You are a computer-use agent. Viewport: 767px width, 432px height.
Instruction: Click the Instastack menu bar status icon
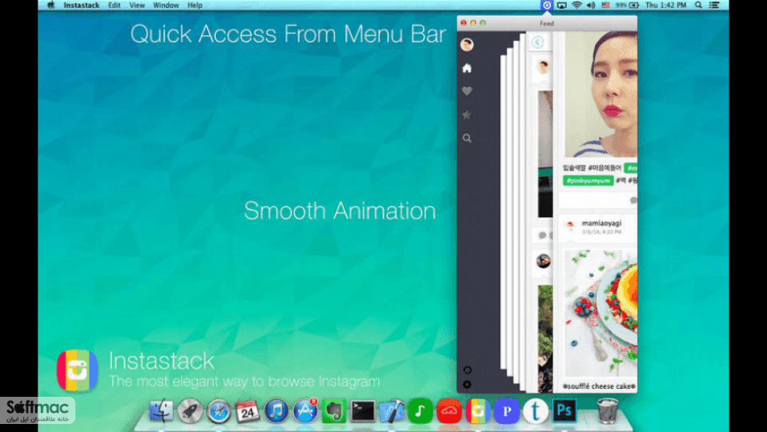click(x=546, y=5)
